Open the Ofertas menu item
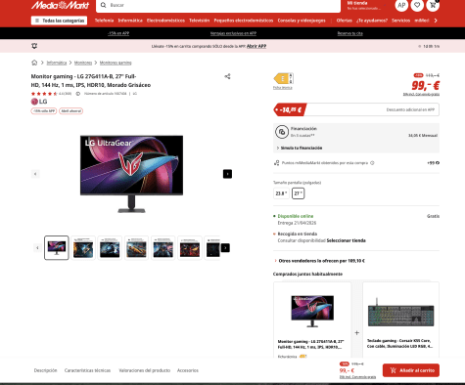465x385 pixels. point(345,21)
